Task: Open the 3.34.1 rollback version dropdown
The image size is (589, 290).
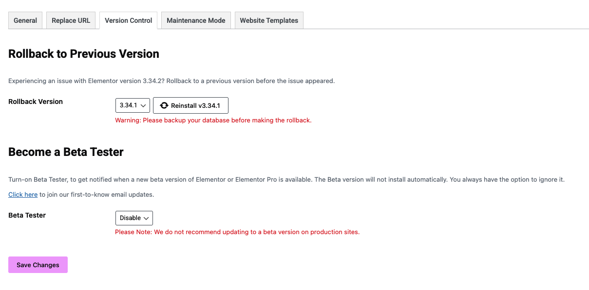Action: point(132,105)
